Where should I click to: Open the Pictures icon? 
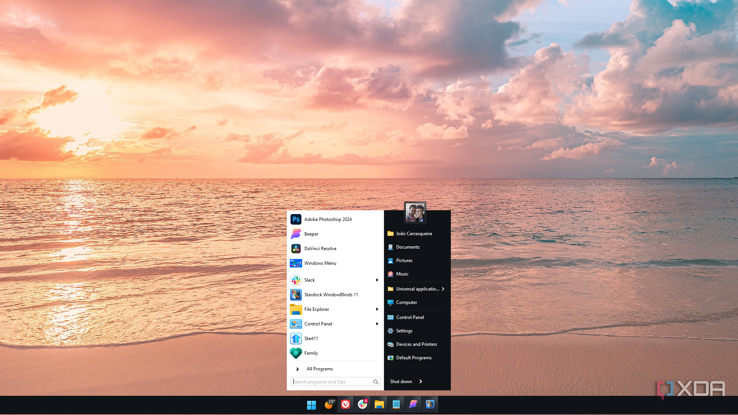[390, 261]
